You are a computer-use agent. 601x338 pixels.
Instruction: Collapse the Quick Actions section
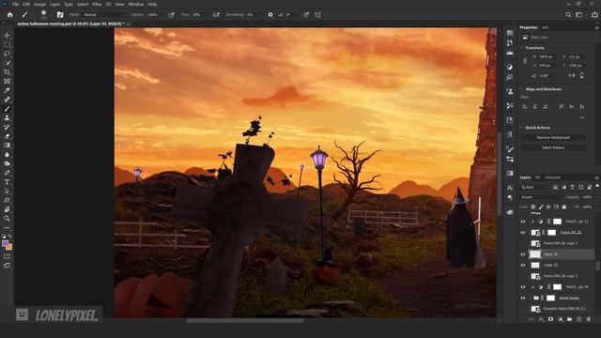(x=522, y=128)
